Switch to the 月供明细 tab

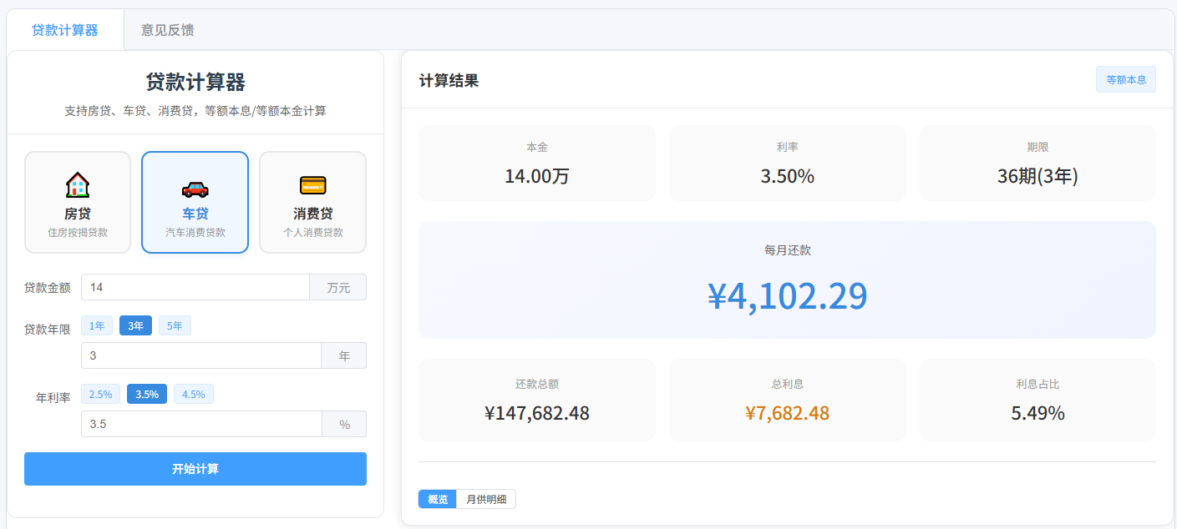[x=486, y=499]
